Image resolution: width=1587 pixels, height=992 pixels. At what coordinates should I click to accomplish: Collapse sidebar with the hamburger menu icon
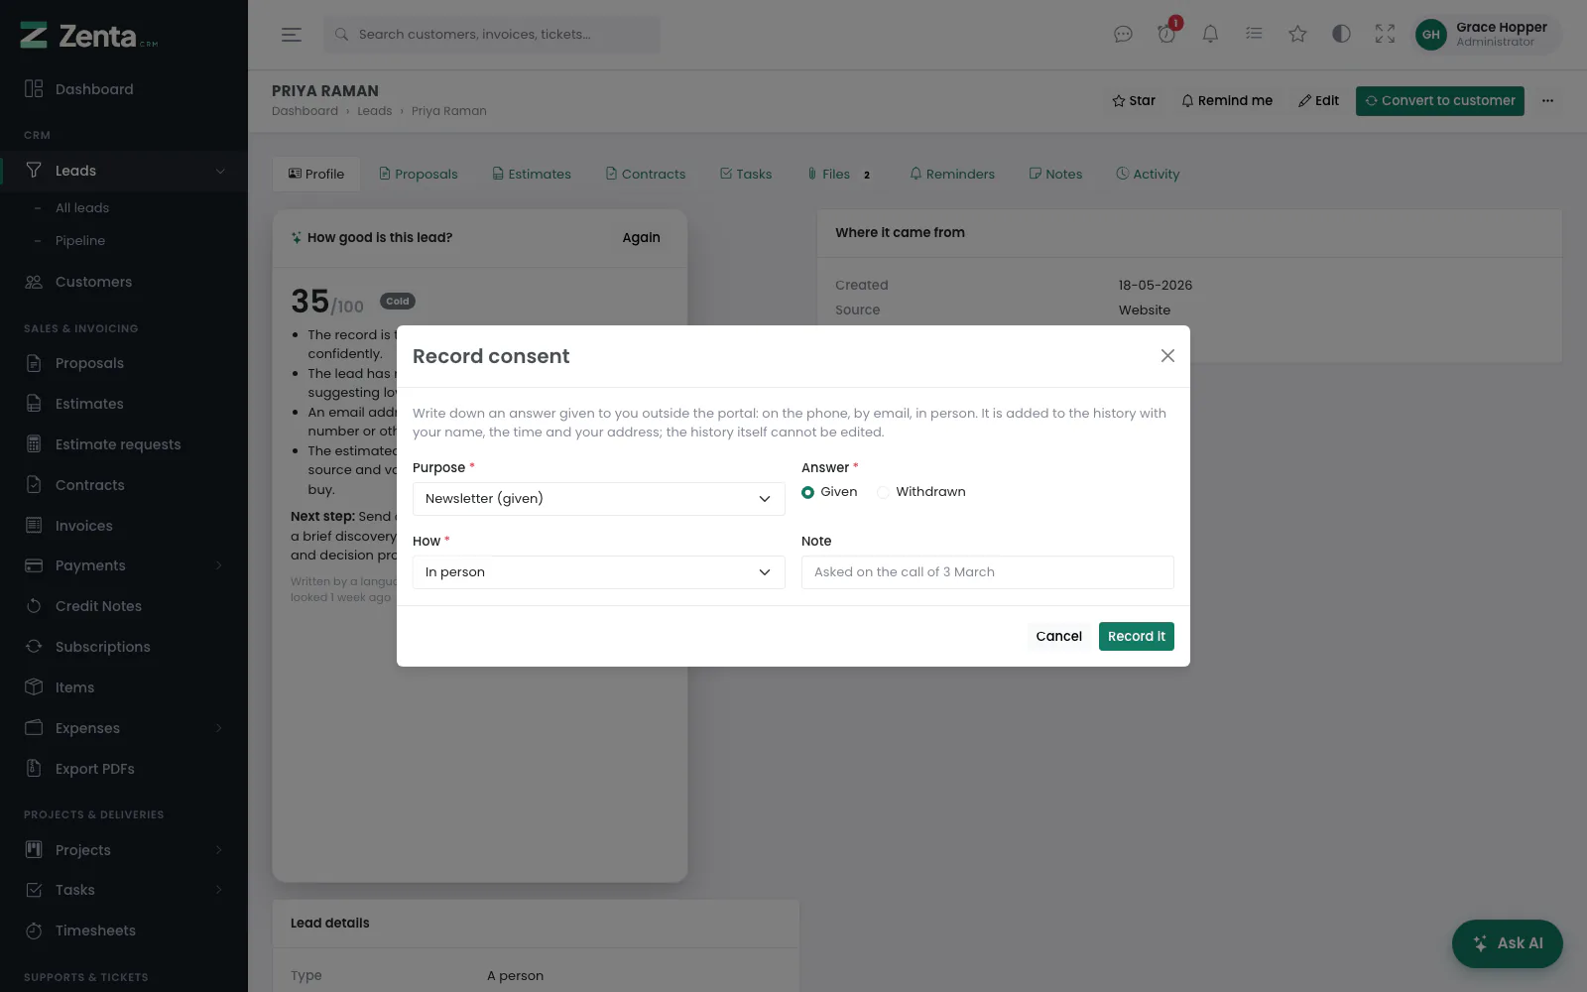pyautogui.click(x=291, y=34)
